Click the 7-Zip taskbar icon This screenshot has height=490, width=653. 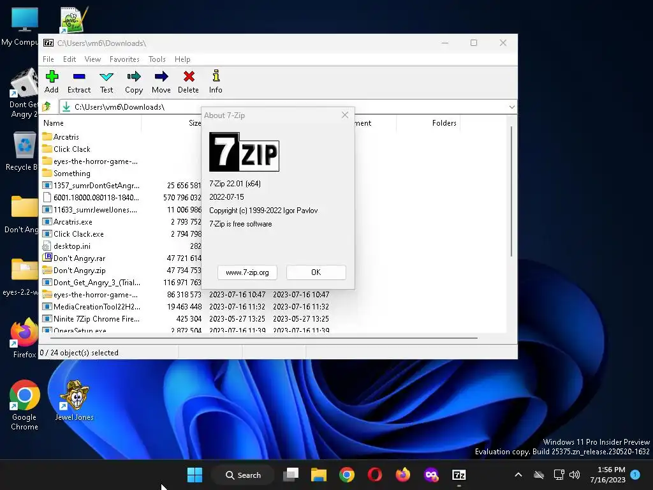[459, 475]
